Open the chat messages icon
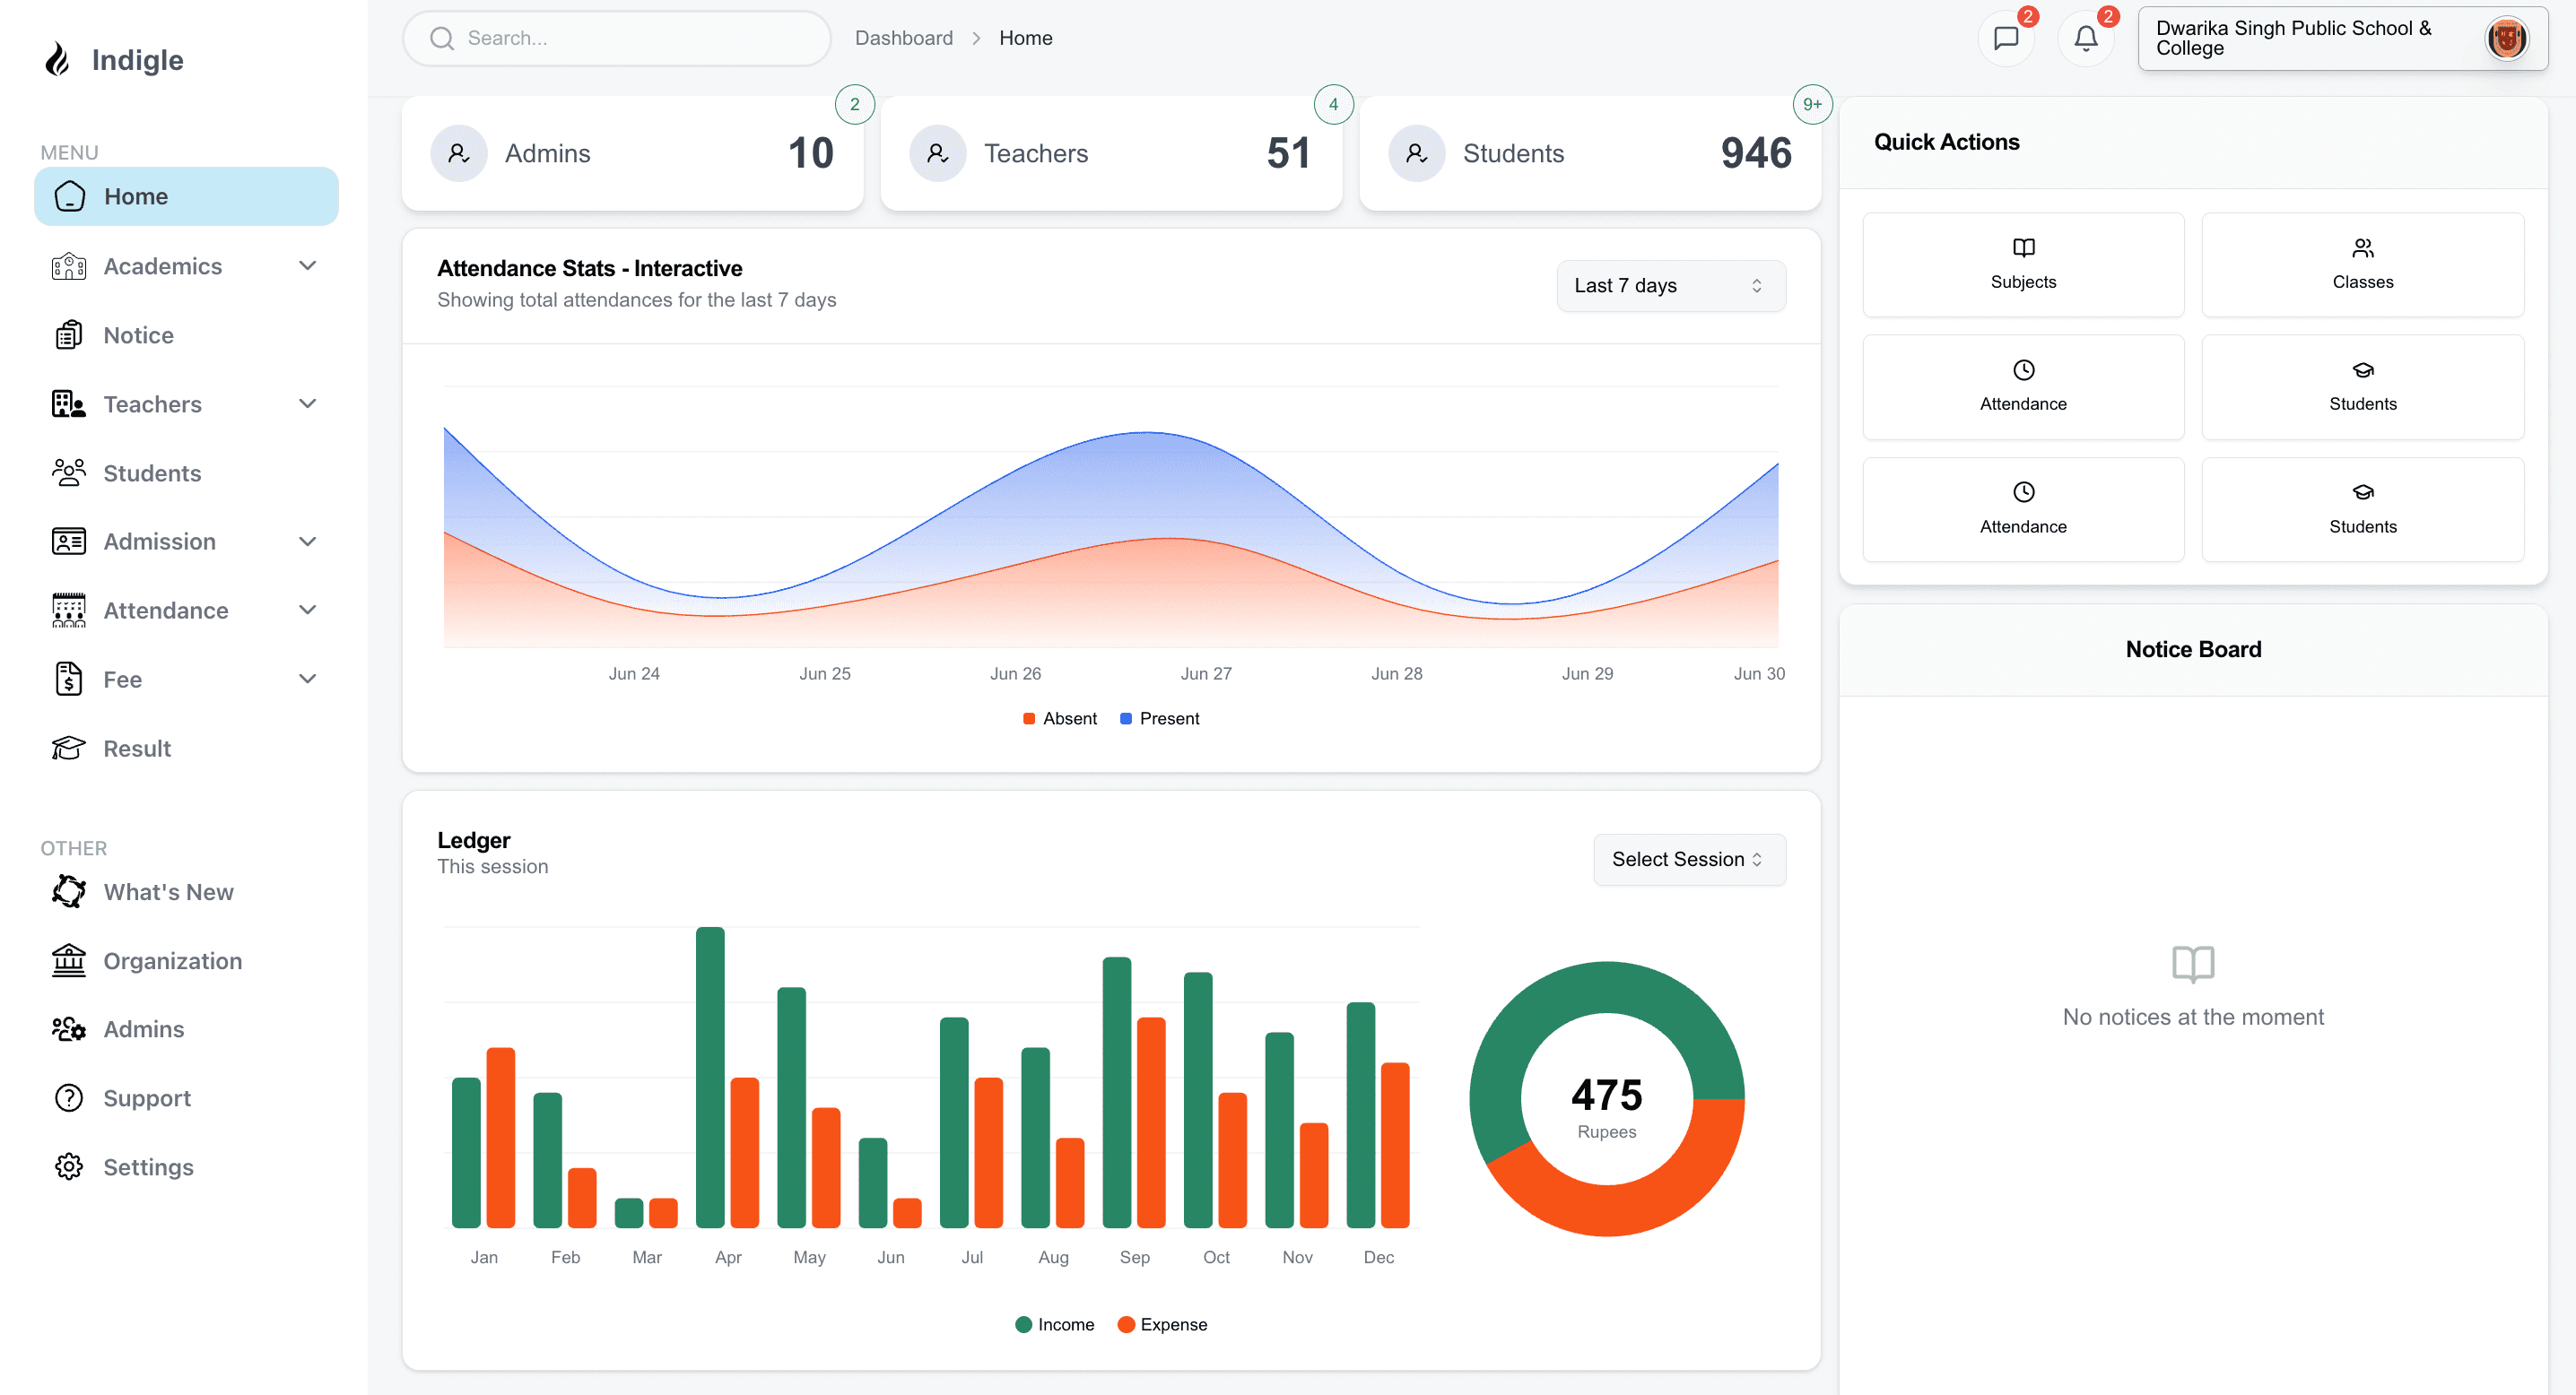The image size is (2576, 1395). click(2005, 39)
